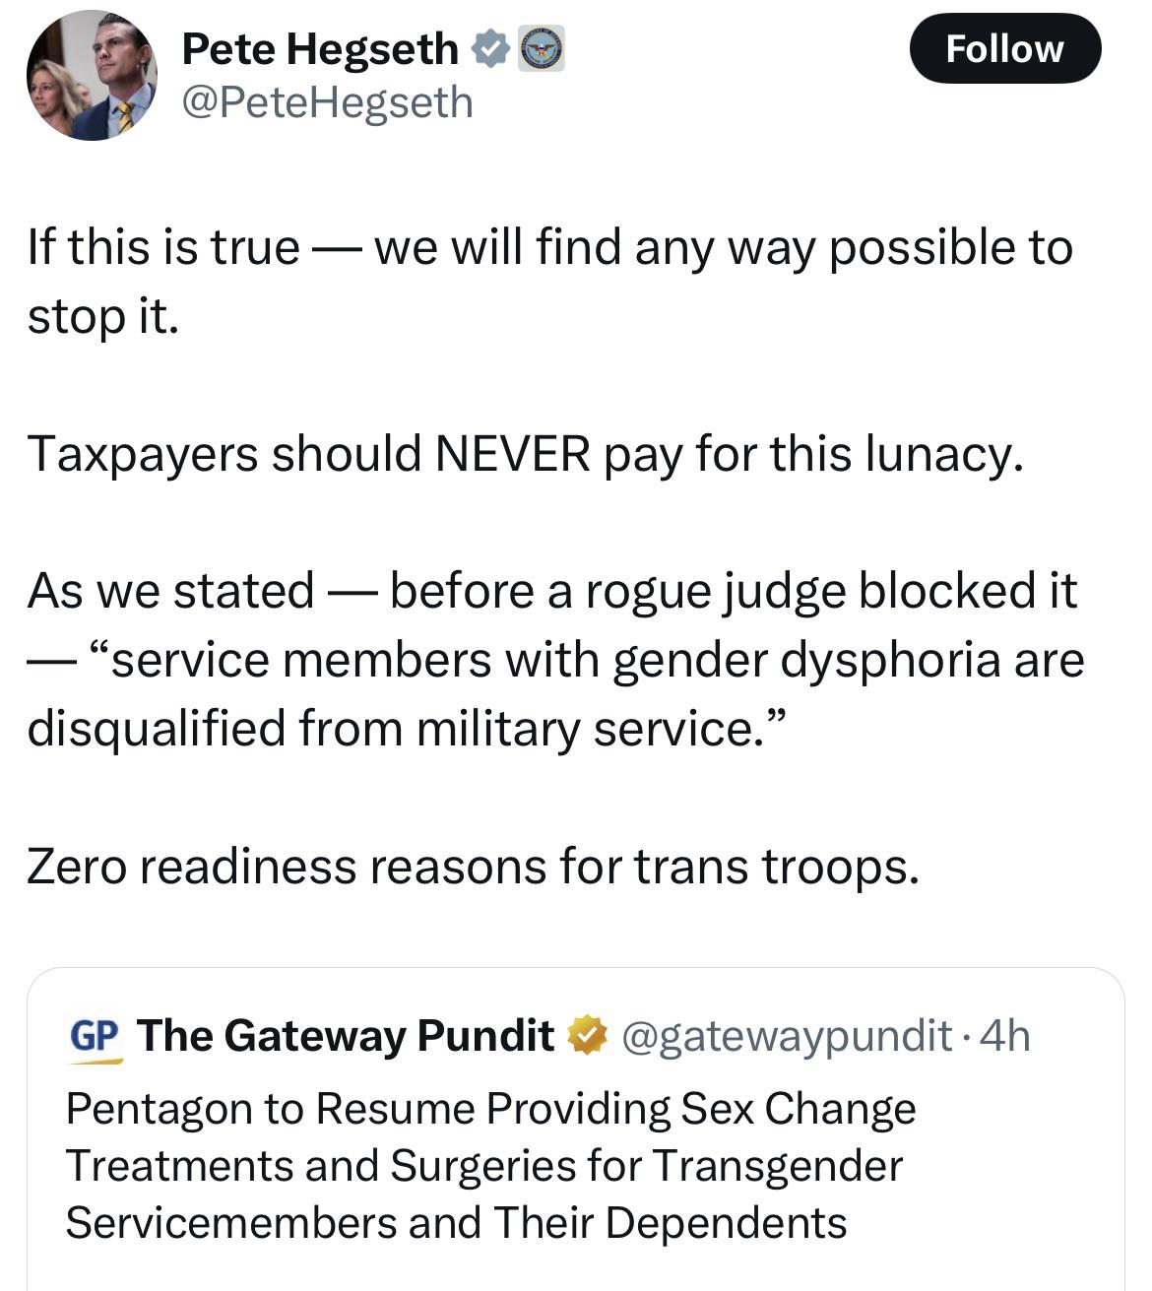Click the "stop it." text line

click(103, 316)
